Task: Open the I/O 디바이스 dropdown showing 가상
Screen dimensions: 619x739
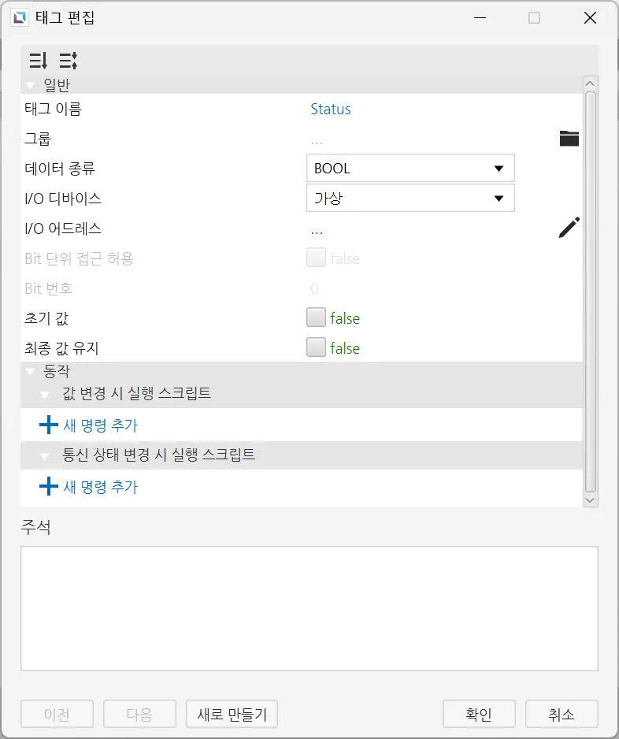Action: coord(410,199)
